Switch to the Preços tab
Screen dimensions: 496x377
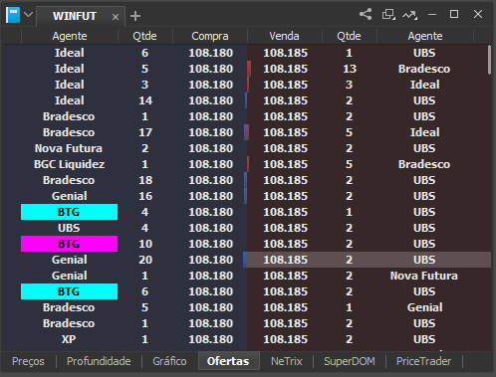point(28,361)
